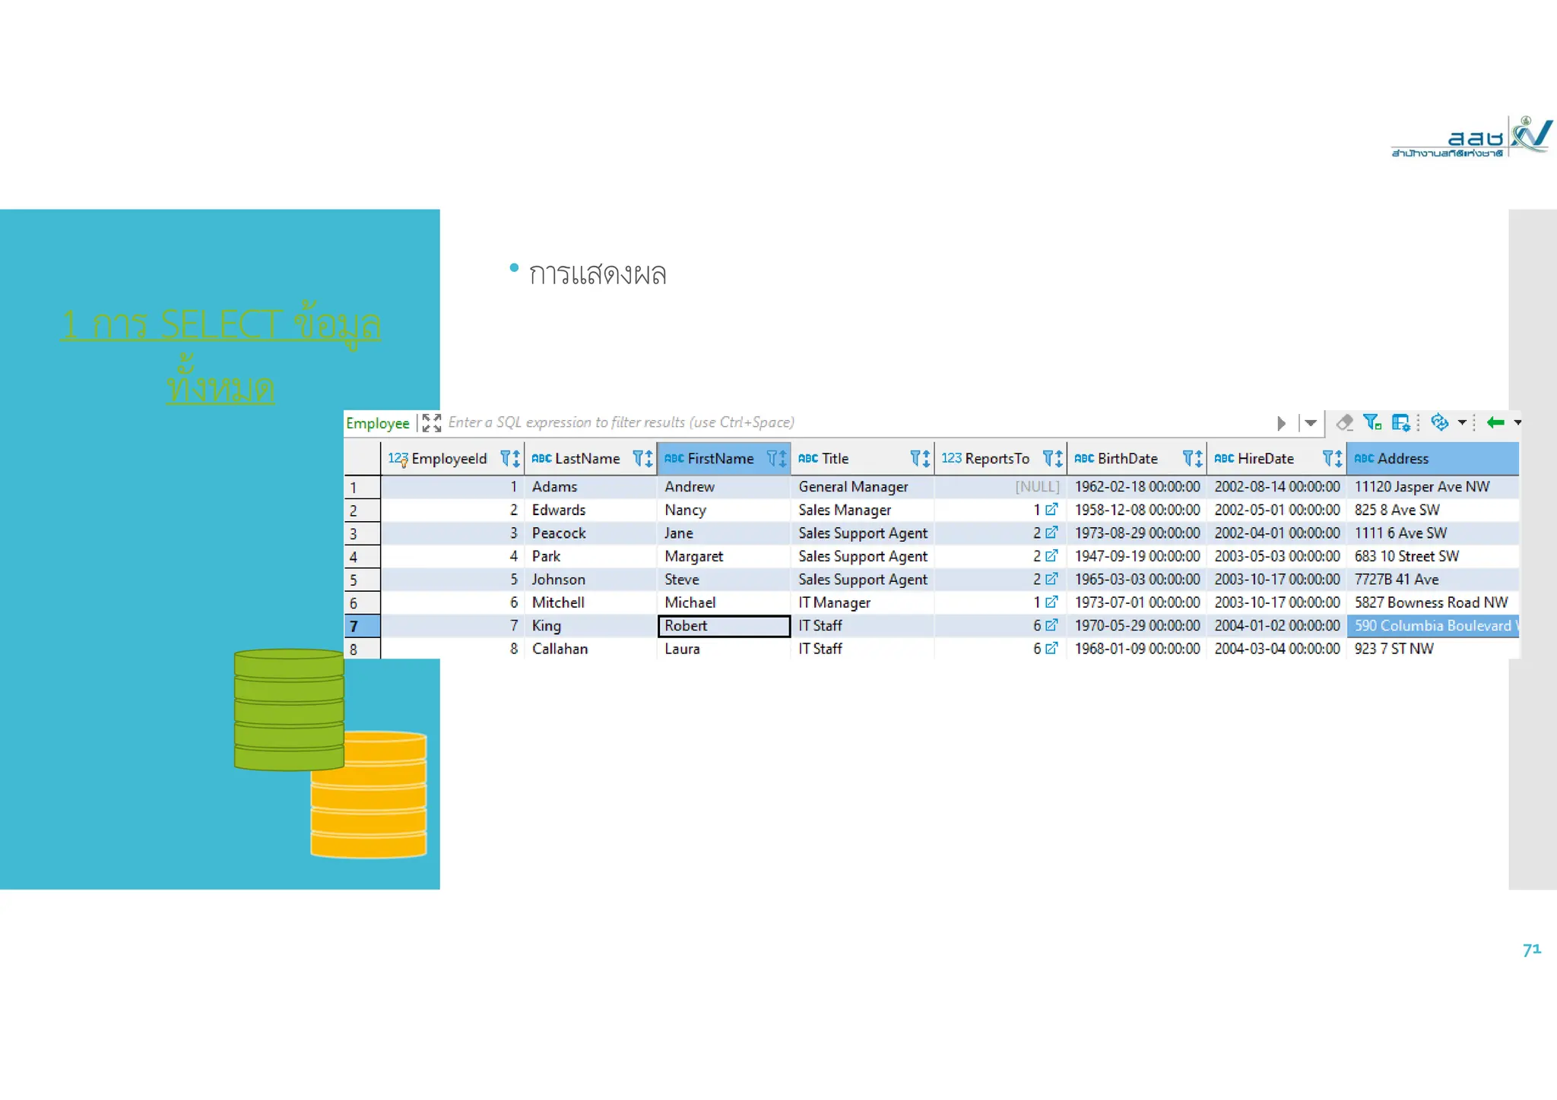The height and width of the screenshot is (1100, 1557).
Task: Open the ReportsTo link for Nancy
Action: 1051,510
